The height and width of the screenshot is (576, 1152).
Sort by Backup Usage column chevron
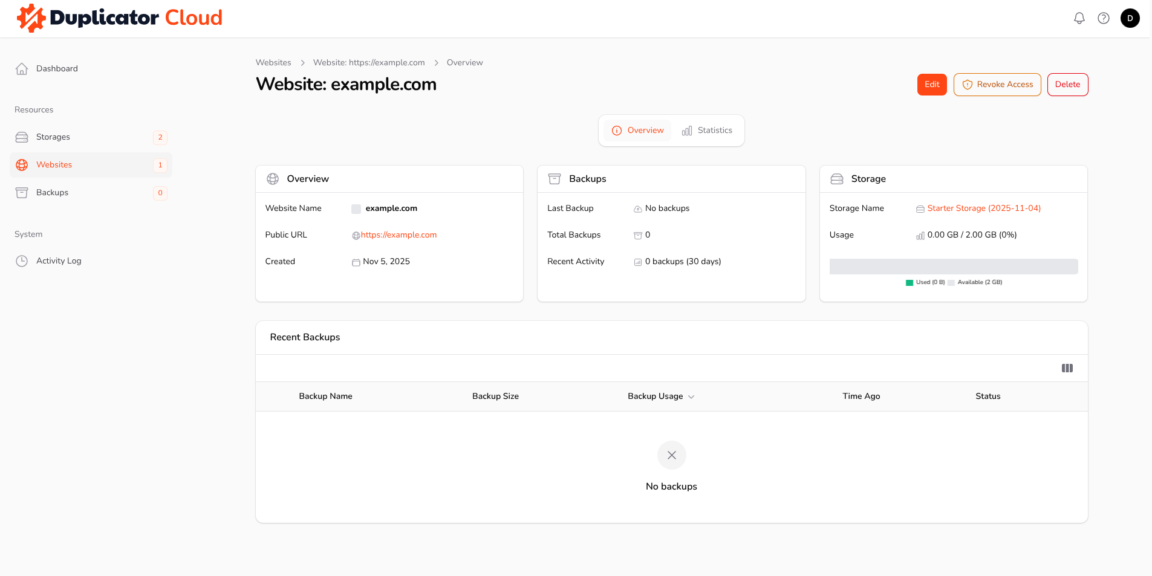tap(691, 397)
